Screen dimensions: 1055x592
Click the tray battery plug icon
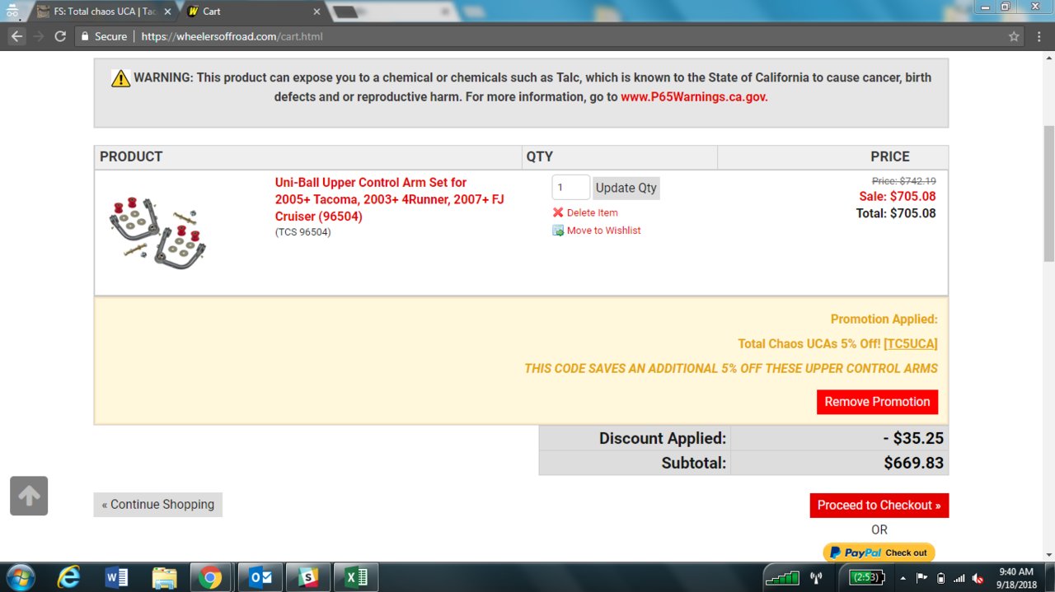click(x=941, y=578)
